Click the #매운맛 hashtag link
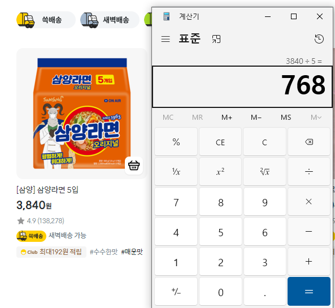This screenshot has width=335, height=308. (x=132, y=252)
